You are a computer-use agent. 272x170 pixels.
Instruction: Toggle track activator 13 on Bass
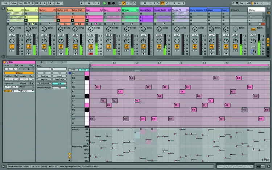29,46
